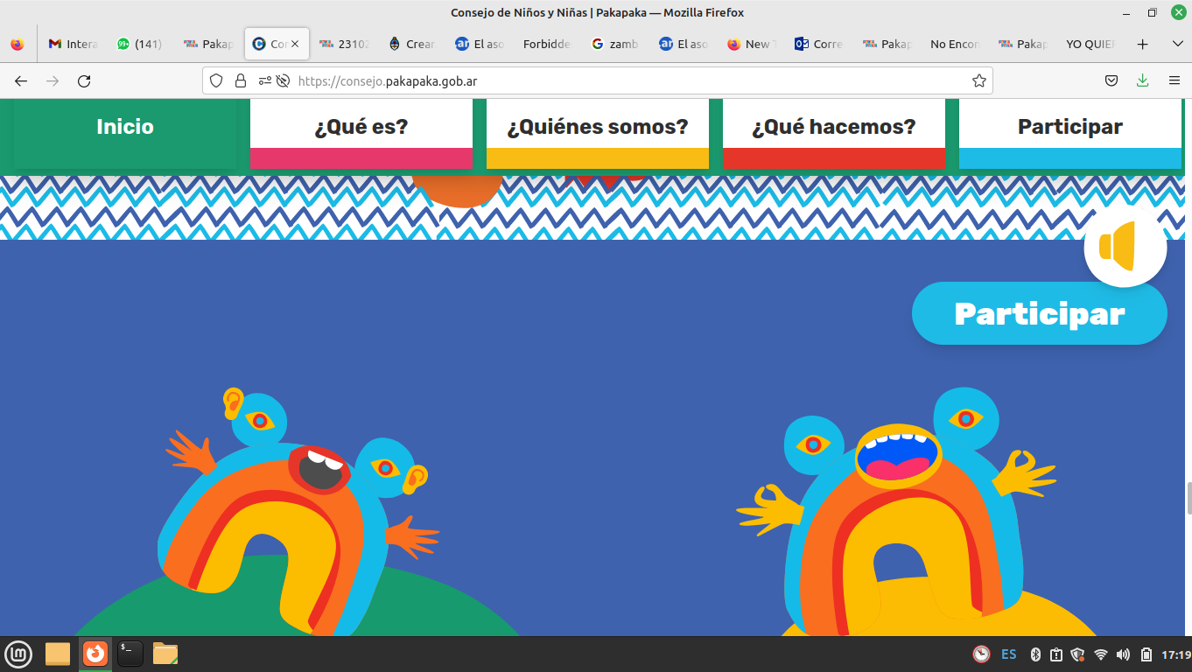
Task: Go to ¿Quiénes somos? section
Action: pyautogui.click(x=598, y=133)
